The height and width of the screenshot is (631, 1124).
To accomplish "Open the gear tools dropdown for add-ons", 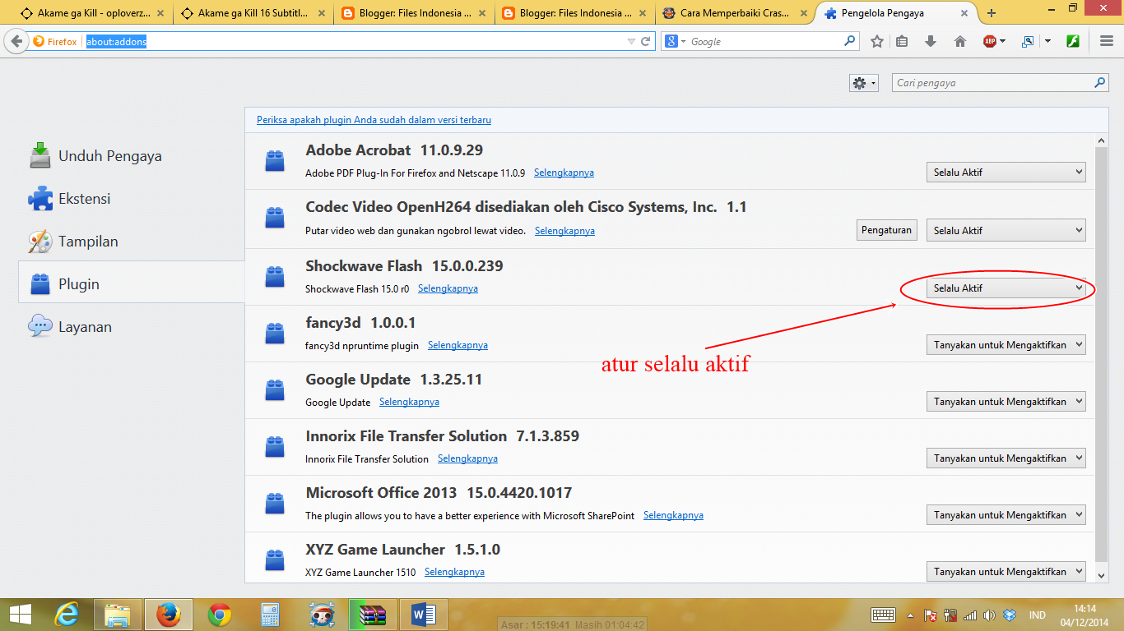I will point(864,83).
